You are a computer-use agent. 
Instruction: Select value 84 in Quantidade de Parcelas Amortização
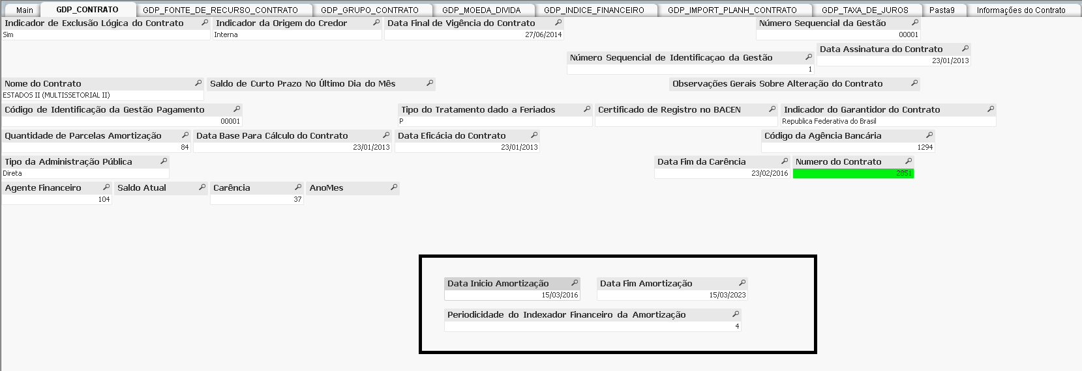click(x=96, y=147)
